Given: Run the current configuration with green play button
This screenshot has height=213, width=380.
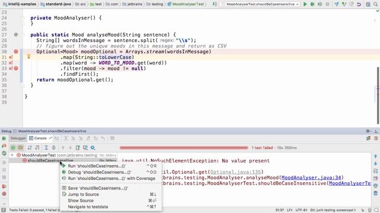Looking at the screenshot, I should tap(305, 4).
